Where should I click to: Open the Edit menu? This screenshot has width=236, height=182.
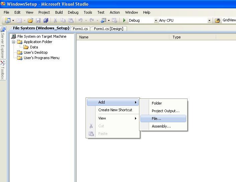[x=17, y=12]
